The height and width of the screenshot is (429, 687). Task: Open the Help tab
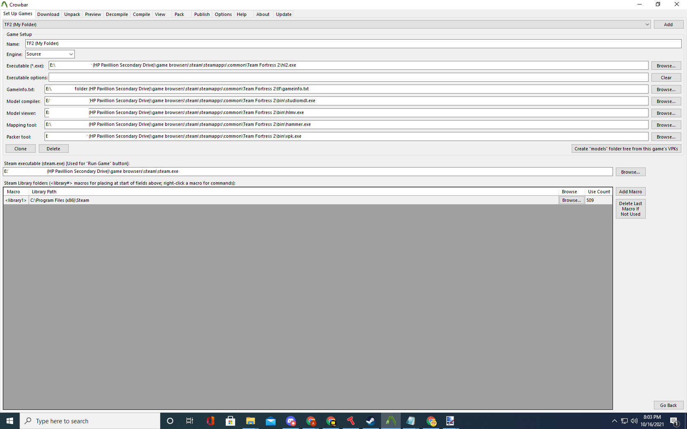pos(242,14)
